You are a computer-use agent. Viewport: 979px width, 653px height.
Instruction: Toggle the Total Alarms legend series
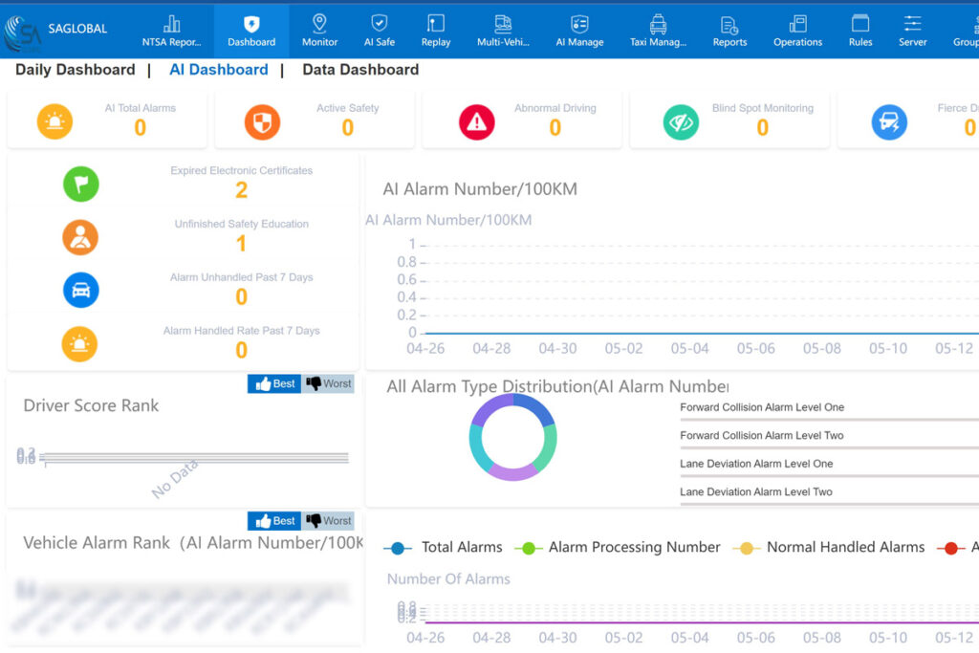click(x=443, y=548)
